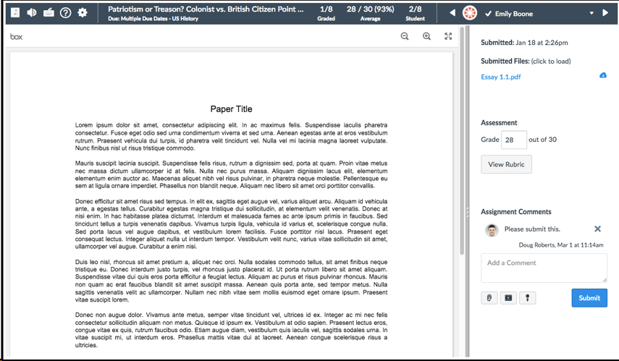Open the Gradebook icon
Viewport: 619px width, 361px height.
click(15, 13)
